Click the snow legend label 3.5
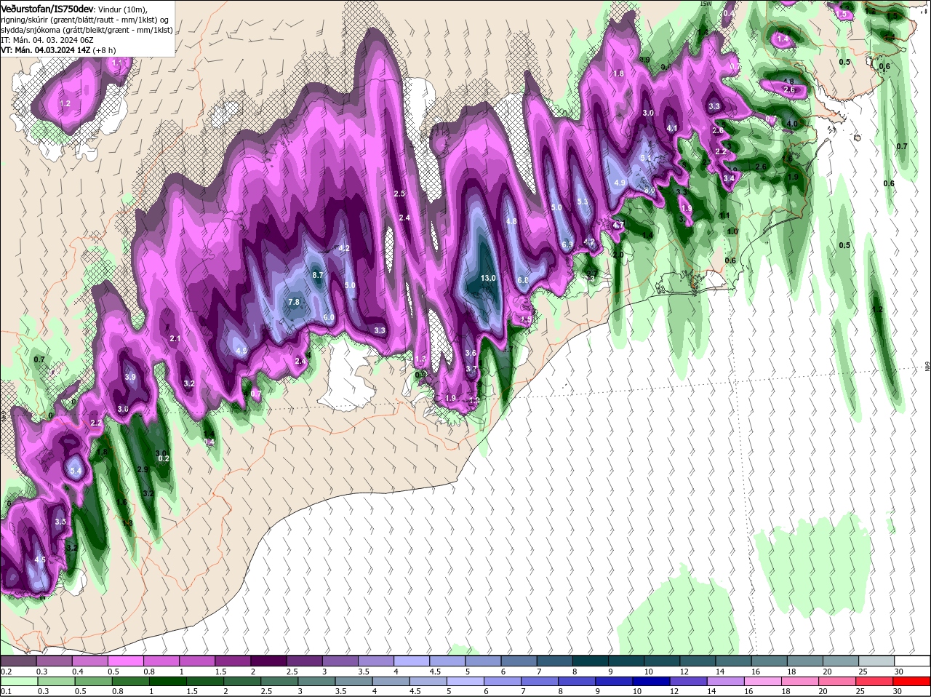This screenshot has height=697, width=931. click(364, 671)
